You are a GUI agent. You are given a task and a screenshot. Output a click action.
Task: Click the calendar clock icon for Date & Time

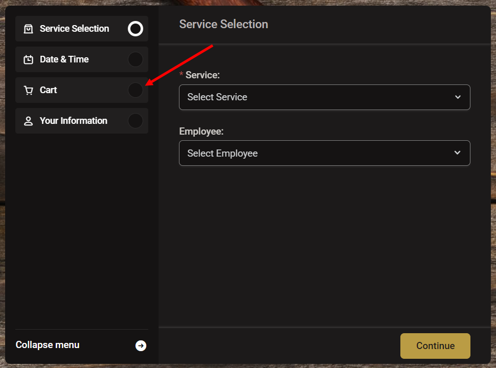[29, 59]
